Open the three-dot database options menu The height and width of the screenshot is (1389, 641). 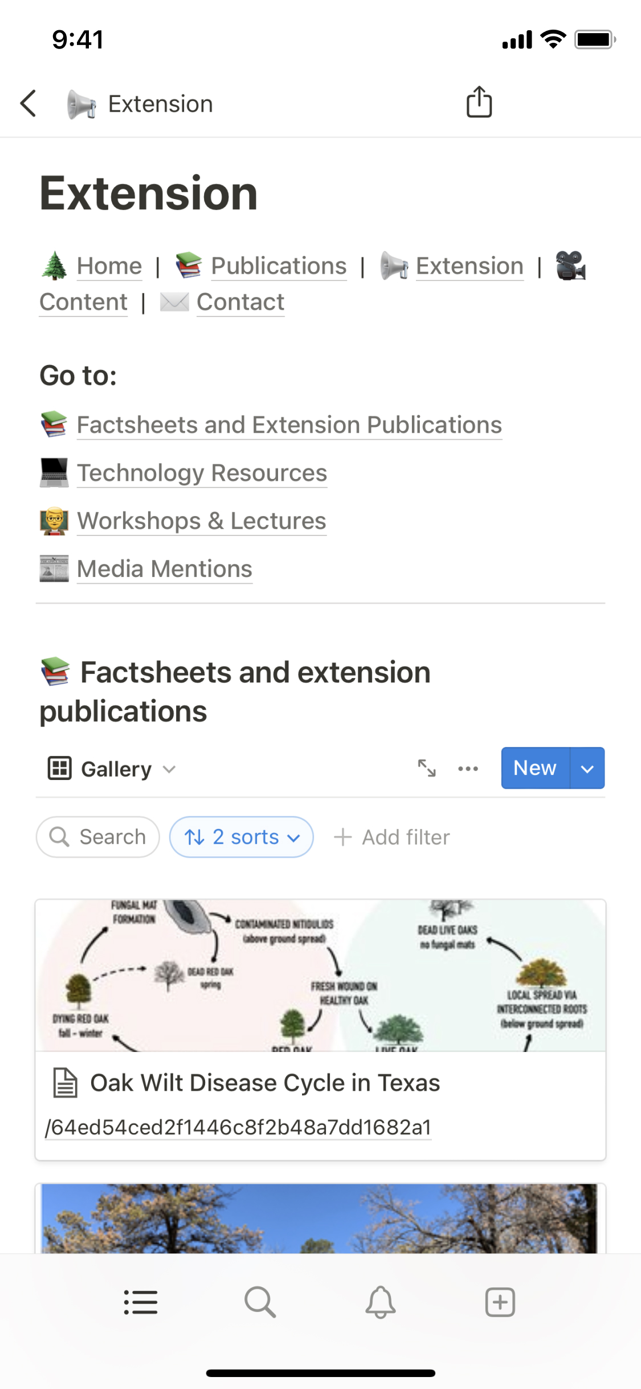pyautogui.click(x=468, y=768)
